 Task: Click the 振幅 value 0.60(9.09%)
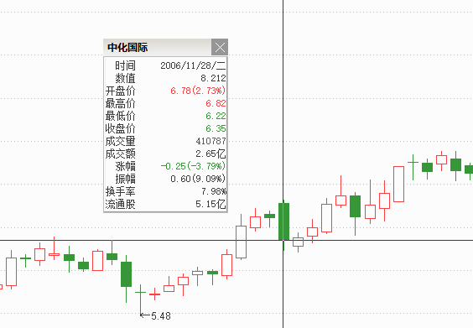tap(198, 179)
